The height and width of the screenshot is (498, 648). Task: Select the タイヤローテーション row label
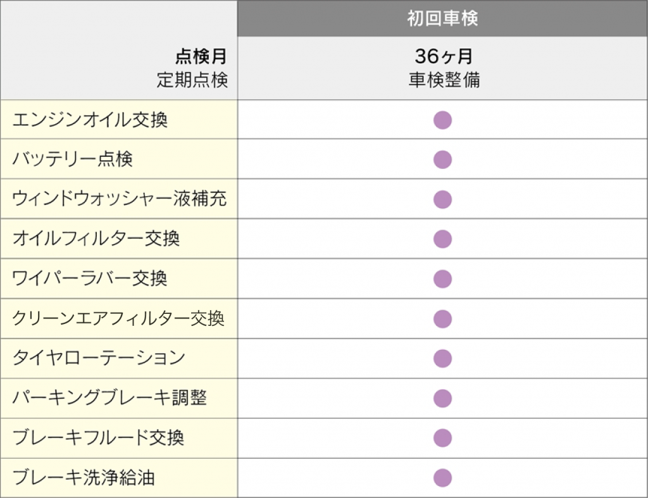pos(99,358)
